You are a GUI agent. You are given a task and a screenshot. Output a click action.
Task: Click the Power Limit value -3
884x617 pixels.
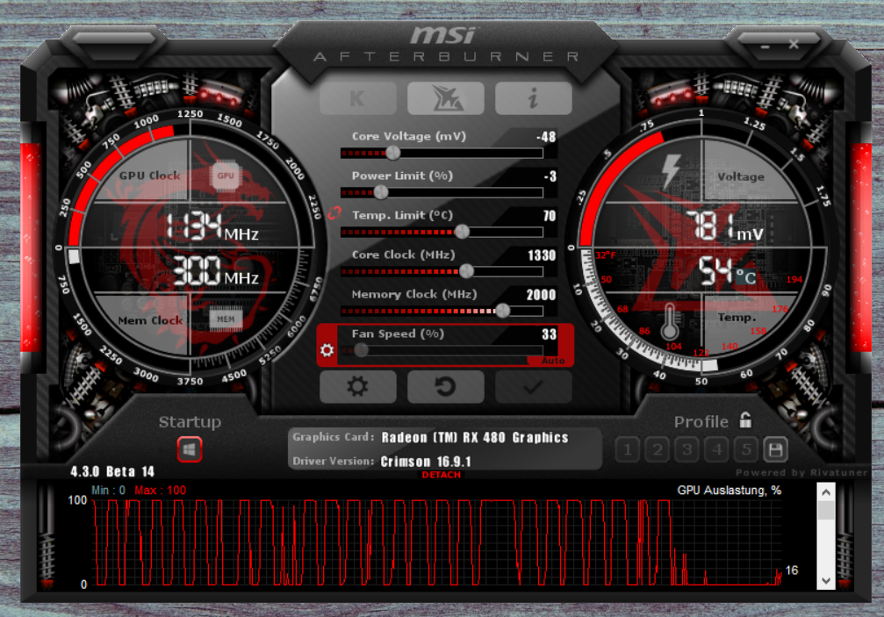point(550,176)
